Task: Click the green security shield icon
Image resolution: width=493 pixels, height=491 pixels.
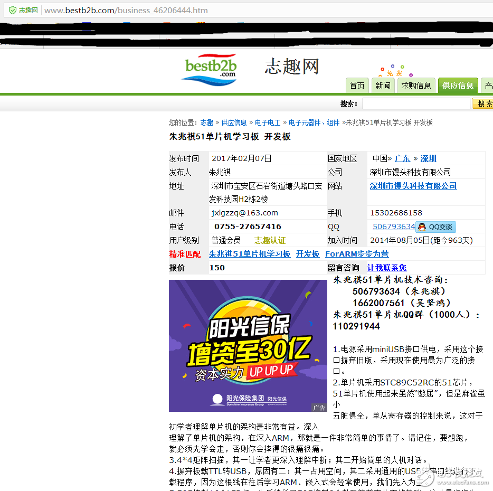Action: coord(12,11)
